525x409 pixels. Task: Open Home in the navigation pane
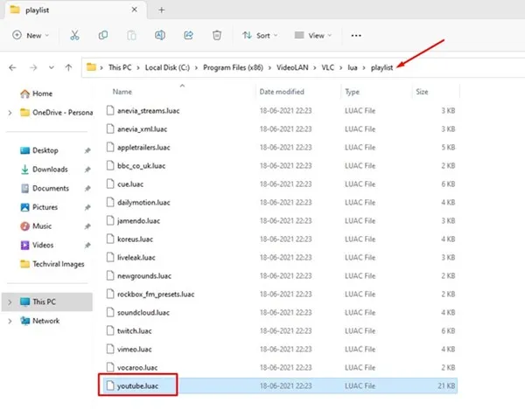click(x=36, y=94)
